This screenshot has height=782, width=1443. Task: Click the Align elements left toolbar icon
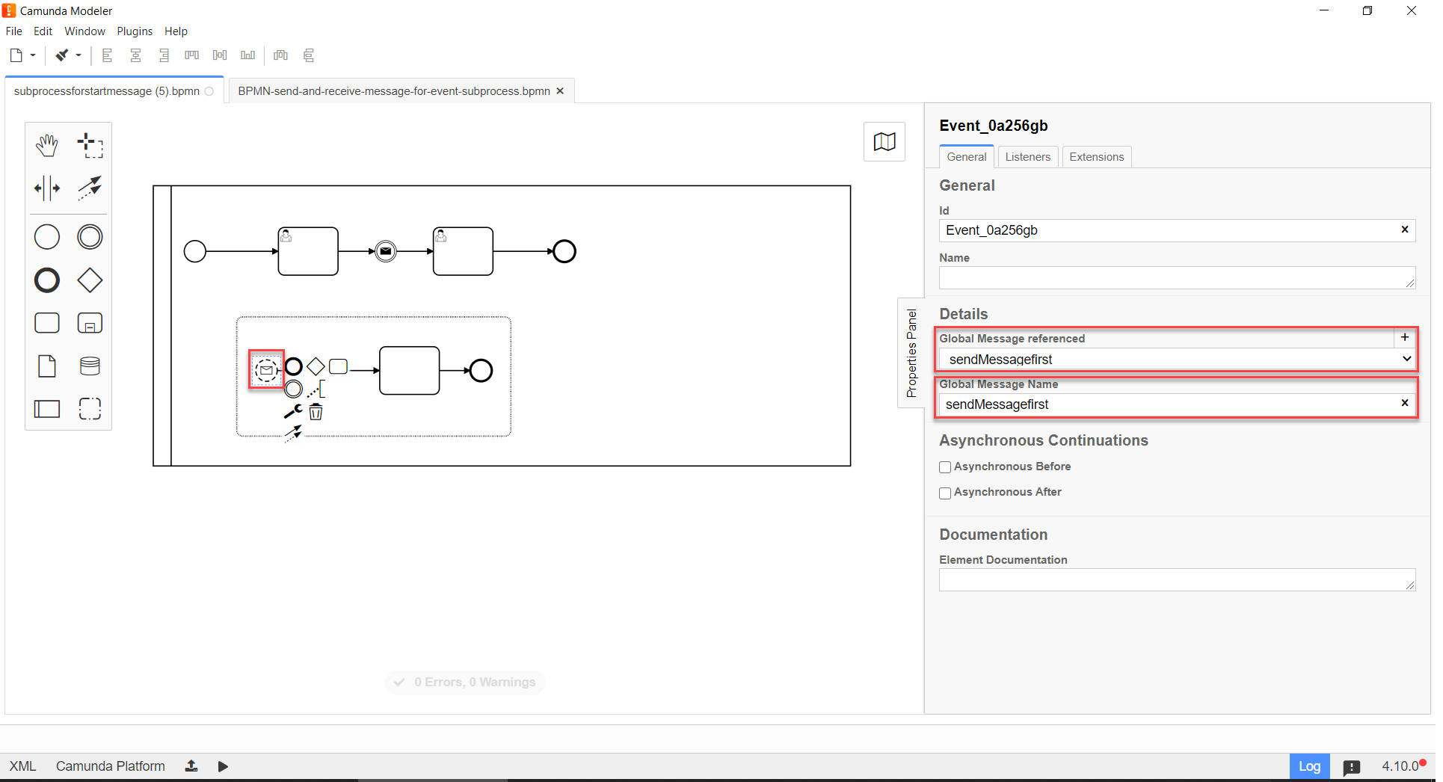[108, 55]
